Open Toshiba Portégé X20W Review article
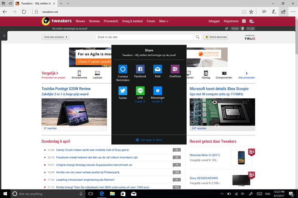The image size is (298, 198). click(66, 89)
